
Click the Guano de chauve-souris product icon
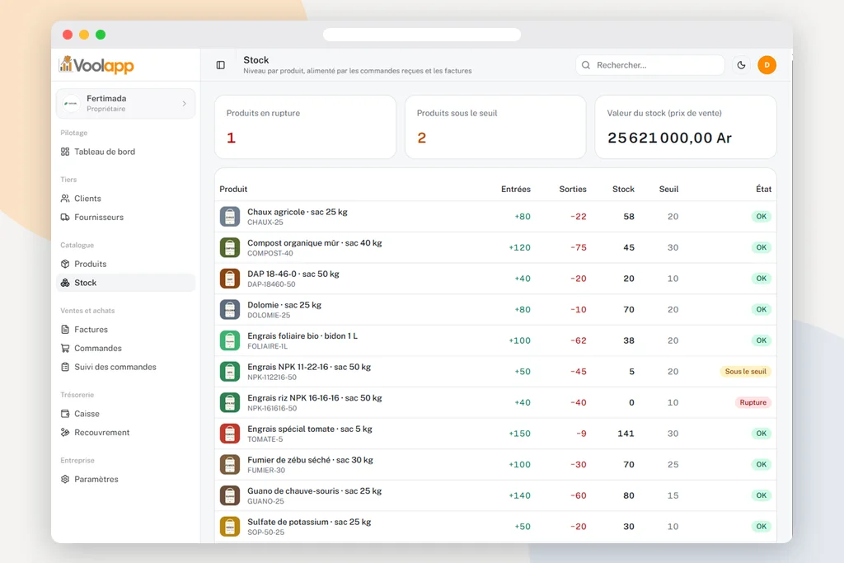230,495
